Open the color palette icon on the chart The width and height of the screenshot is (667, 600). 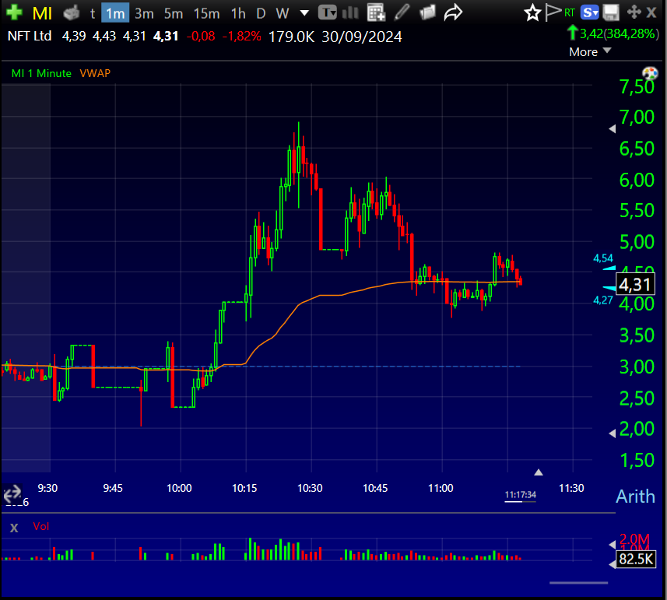[x=650, y=73]
